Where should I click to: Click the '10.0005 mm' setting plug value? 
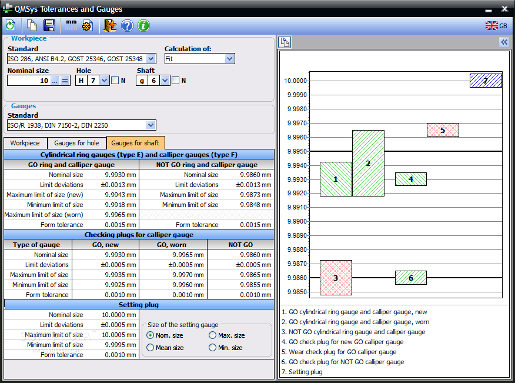point(119,335)
